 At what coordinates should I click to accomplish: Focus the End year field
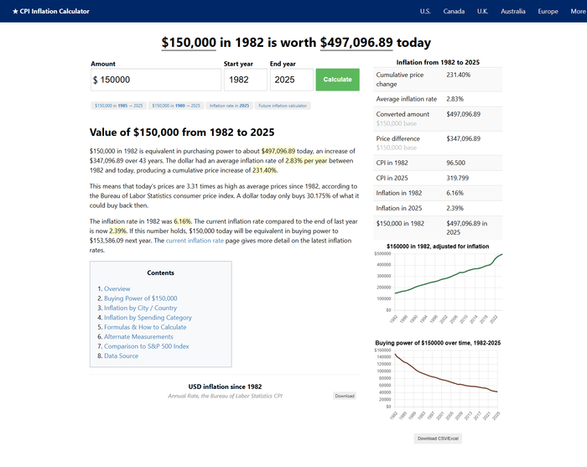tap(290, 80)
